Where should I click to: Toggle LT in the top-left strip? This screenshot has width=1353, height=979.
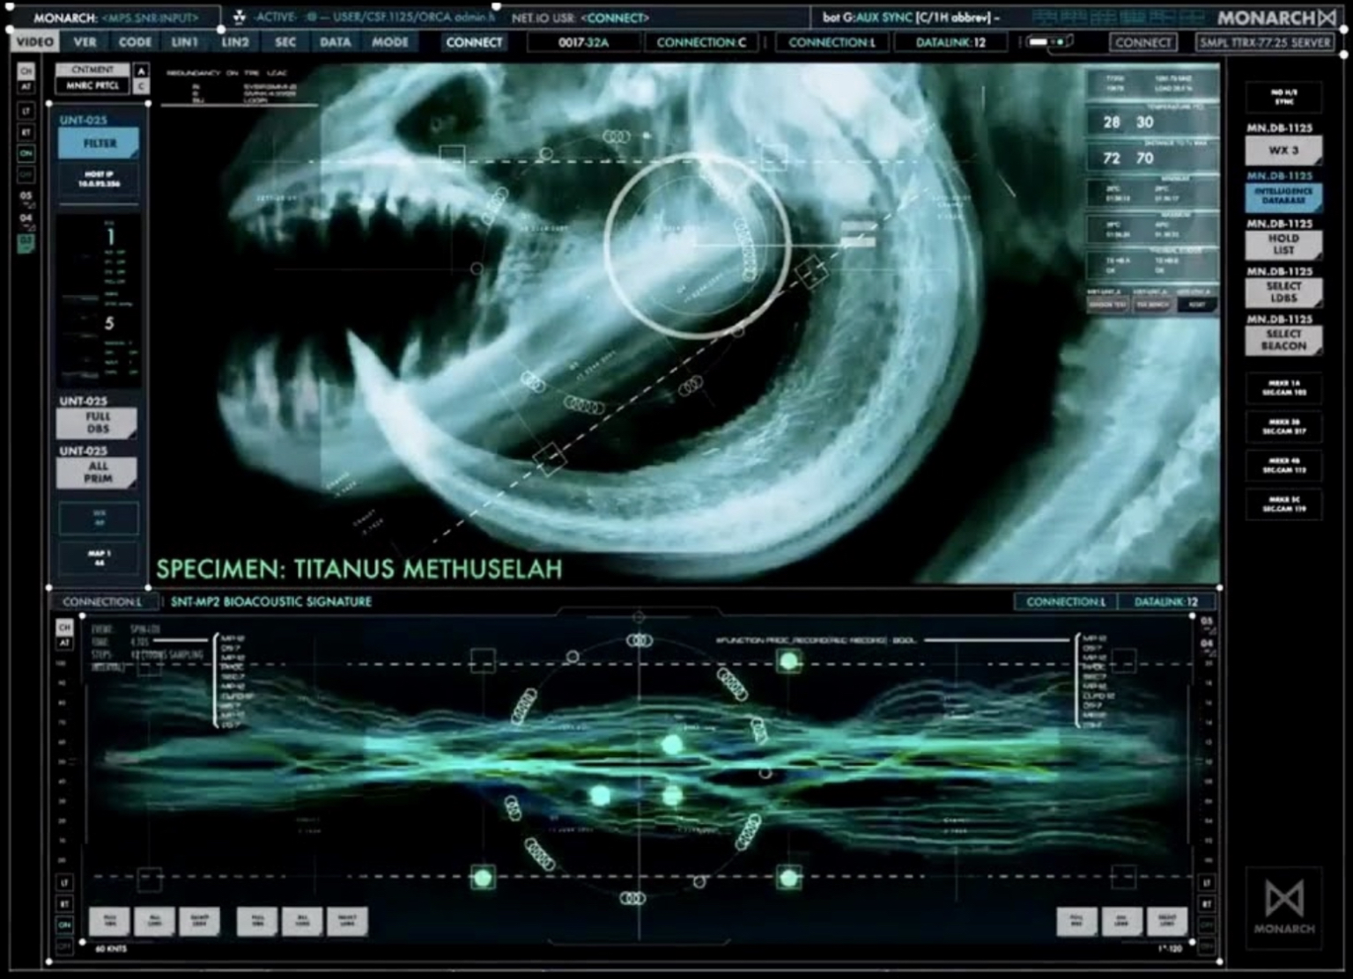[x=26, y=110]
